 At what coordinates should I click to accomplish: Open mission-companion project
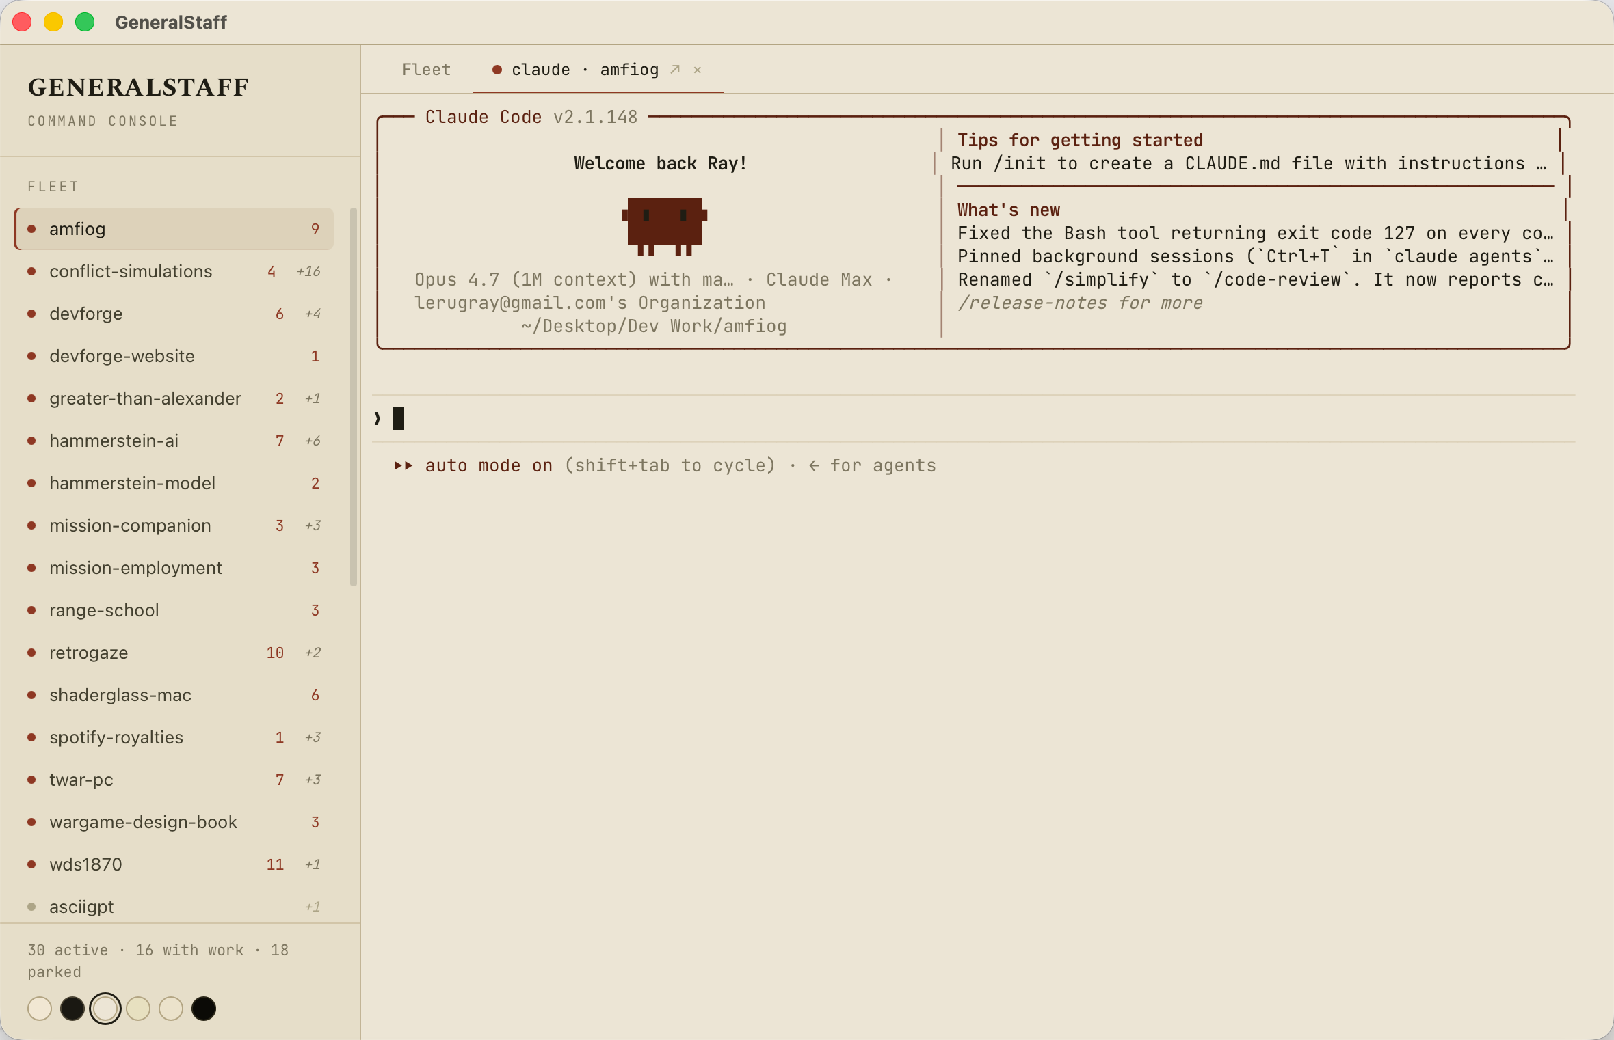pyautogui.click(x=174, y=525)
